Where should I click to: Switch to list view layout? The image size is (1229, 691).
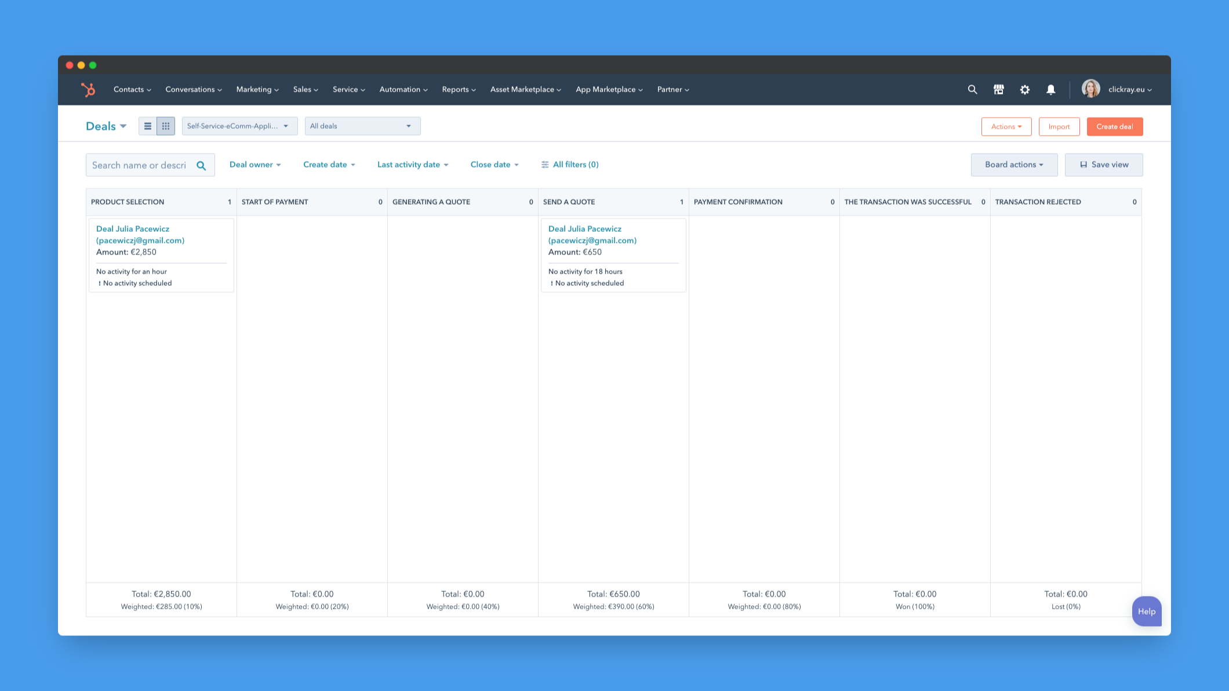click(x=148, y=126)
